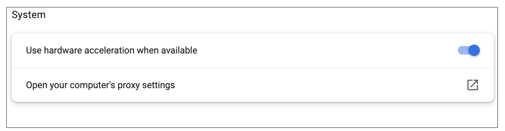The height and width of the screenshot is (131, 505).
Task: Turn off the hardware acceleration toggle
Action: tap(469, 50)
